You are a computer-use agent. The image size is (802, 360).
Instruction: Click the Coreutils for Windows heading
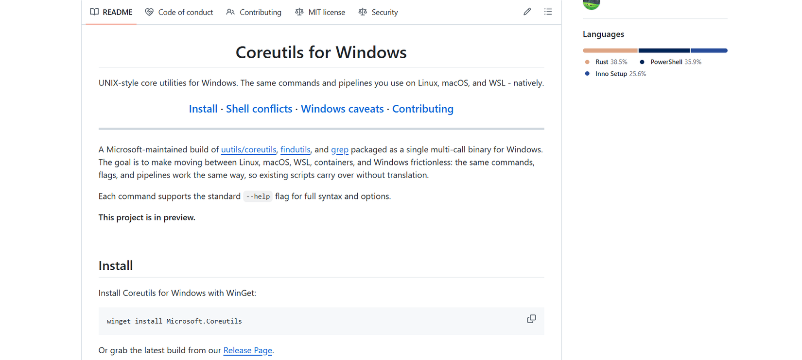pos(321,52)
